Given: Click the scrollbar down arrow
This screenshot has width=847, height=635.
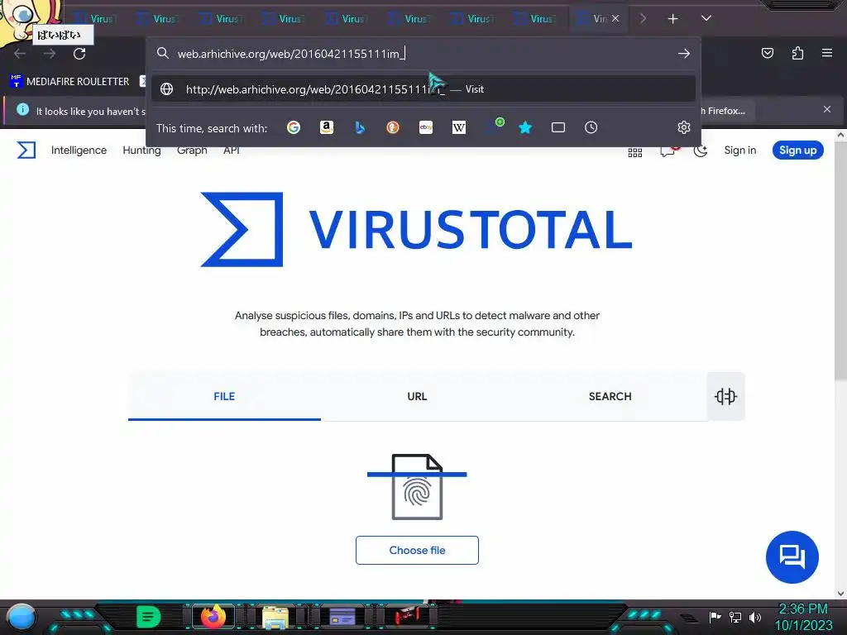Looking at the screenshot, I should click(840, 593).
